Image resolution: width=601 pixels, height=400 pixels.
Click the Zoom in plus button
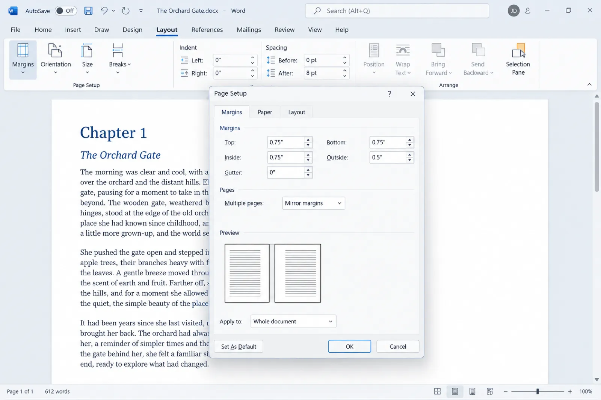[570, 392]
